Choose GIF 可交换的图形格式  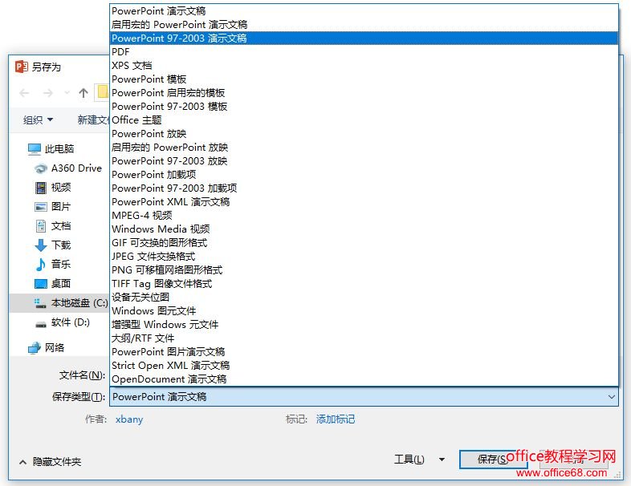(x=364, y=243)
